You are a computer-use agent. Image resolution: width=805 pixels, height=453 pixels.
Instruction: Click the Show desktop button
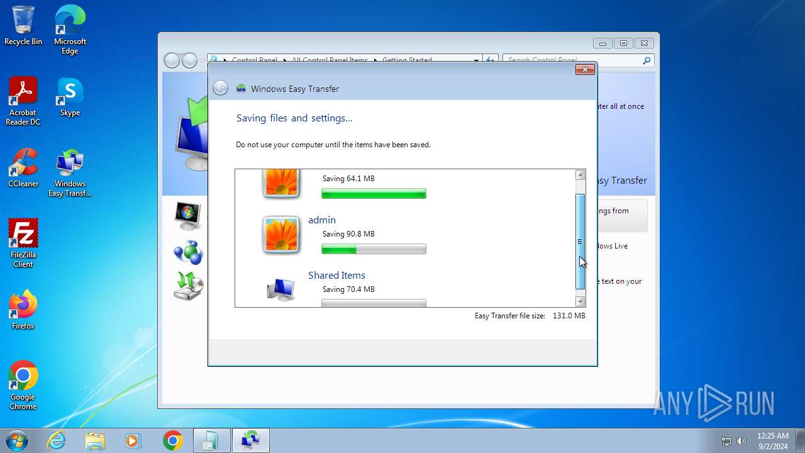click(x=800, y=440)
